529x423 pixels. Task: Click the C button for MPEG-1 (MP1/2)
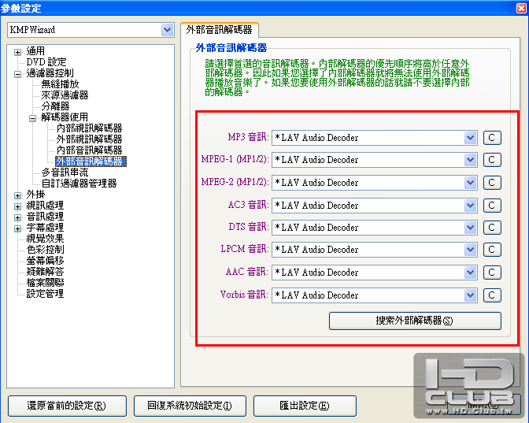point(492,160)
